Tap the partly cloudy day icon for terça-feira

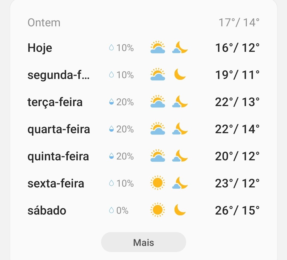click(x=157, y=102)
